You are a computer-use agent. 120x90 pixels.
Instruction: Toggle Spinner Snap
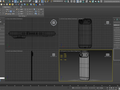pos(48,1)
